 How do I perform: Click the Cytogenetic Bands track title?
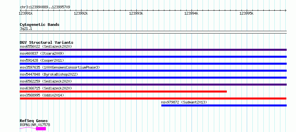pyautogui.click(x=40, y=25)
